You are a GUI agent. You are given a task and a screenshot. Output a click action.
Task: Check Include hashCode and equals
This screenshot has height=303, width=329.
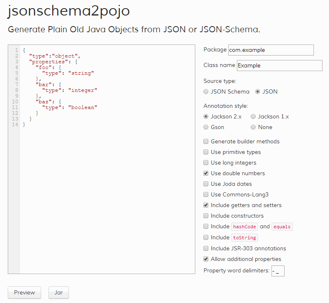coord(206,227)
